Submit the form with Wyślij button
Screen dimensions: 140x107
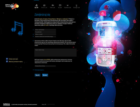pyautogui.click(x=37, y=75)
